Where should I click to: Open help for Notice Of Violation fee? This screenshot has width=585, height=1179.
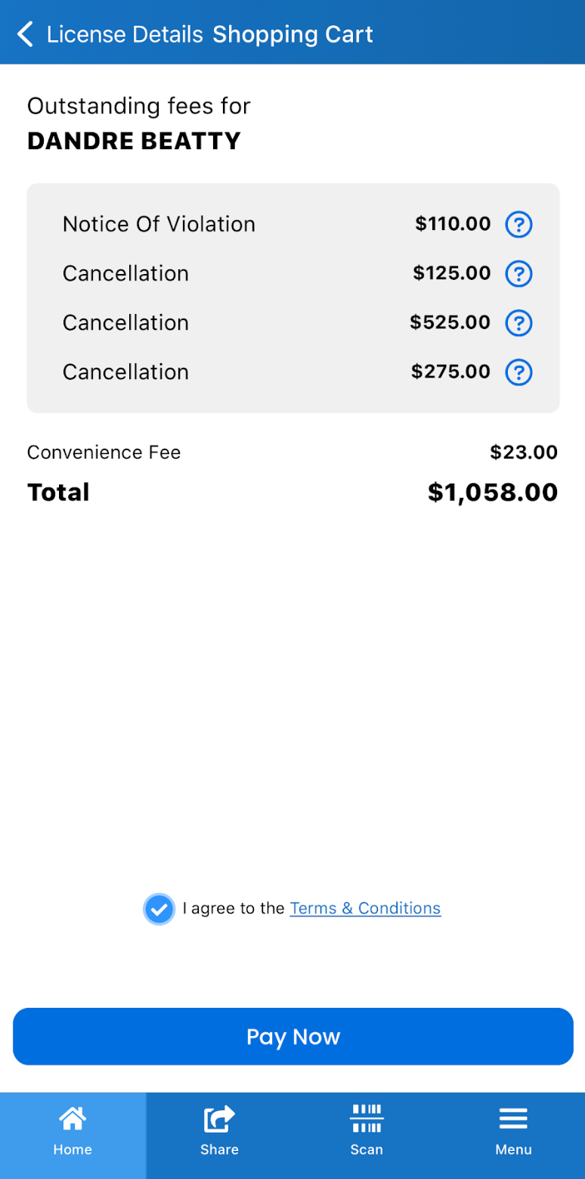pyautogui.click(x=518, y=224)
